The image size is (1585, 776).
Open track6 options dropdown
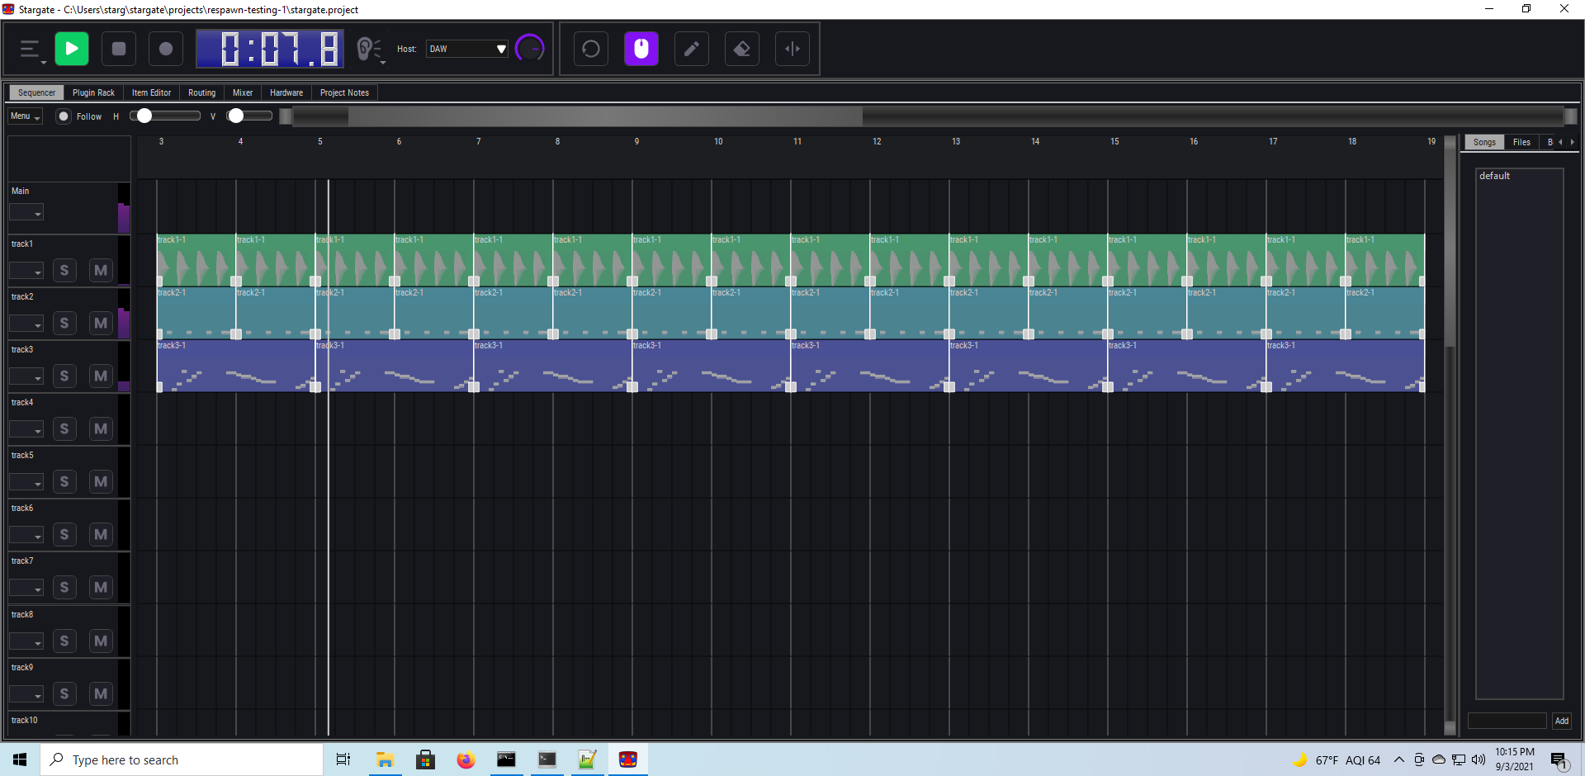[x=26, y=535]
